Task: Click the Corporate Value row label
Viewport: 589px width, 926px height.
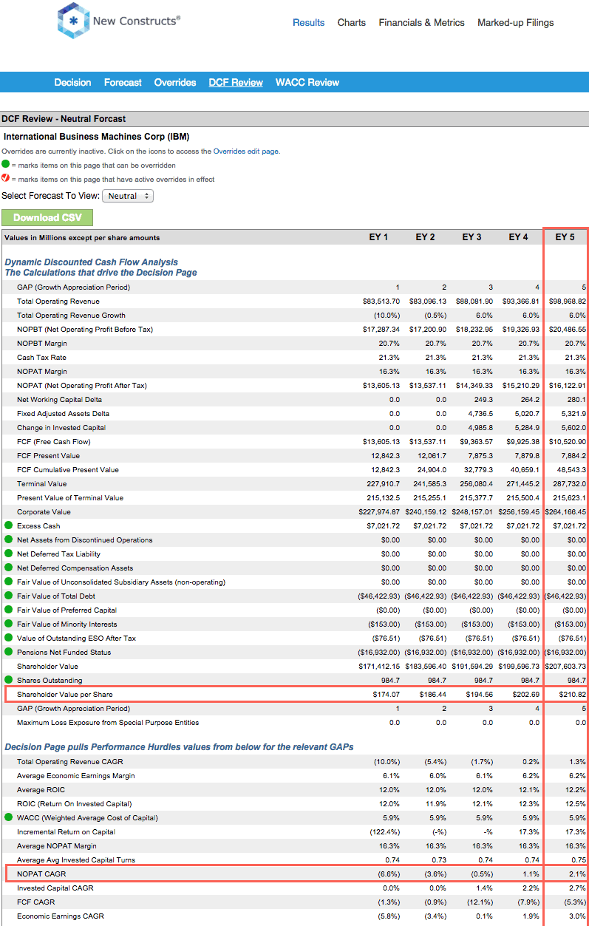Action: [44, 511]
